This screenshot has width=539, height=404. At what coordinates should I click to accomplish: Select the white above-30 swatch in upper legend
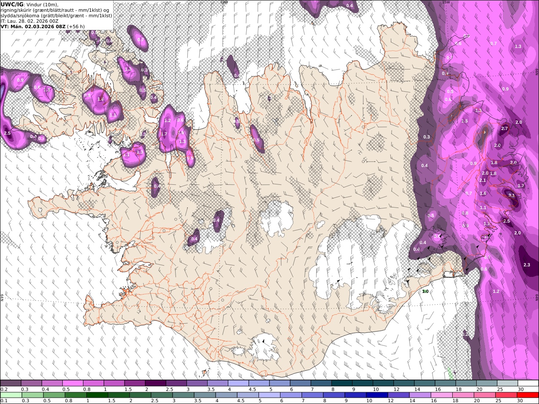point(528,383)
